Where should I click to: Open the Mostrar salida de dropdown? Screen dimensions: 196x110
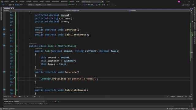29,101
